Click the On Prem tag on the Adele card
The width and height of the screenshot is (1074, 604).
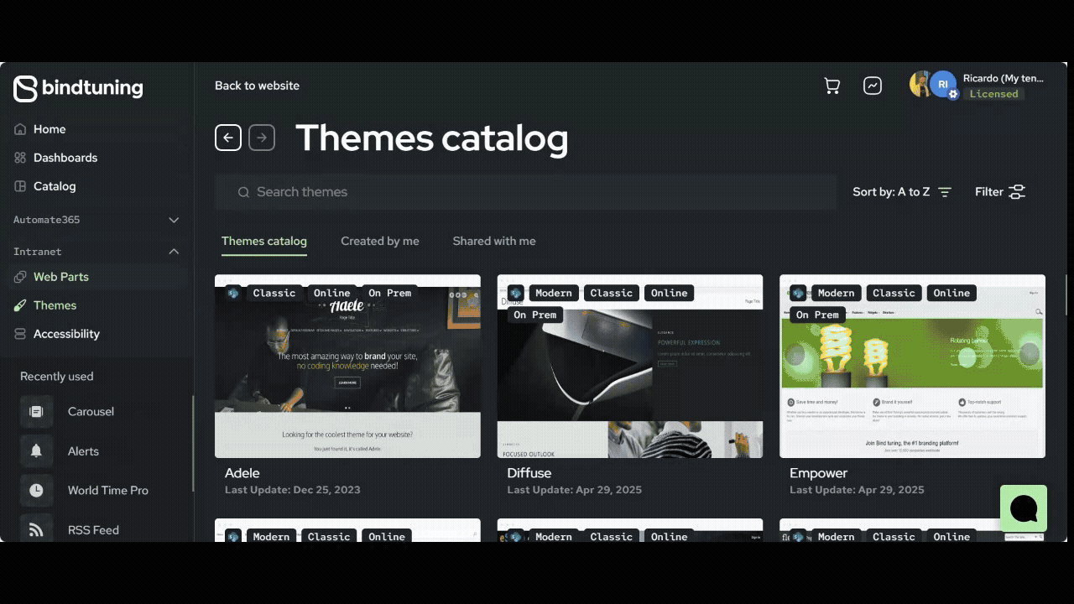[x=389, y=294]
